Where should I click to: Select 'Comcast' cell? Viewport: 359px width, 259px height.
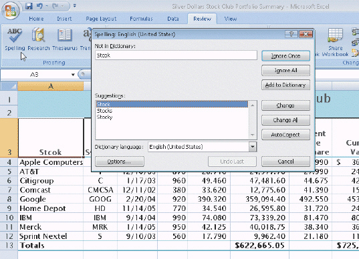click(x=51, y=190)
